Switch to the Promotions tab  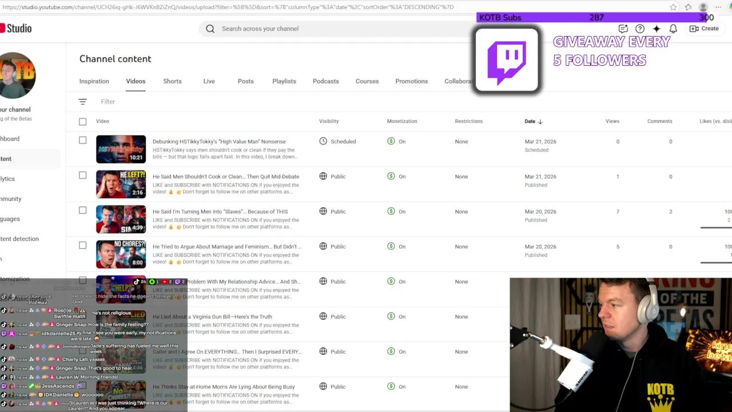pos(412,81)
